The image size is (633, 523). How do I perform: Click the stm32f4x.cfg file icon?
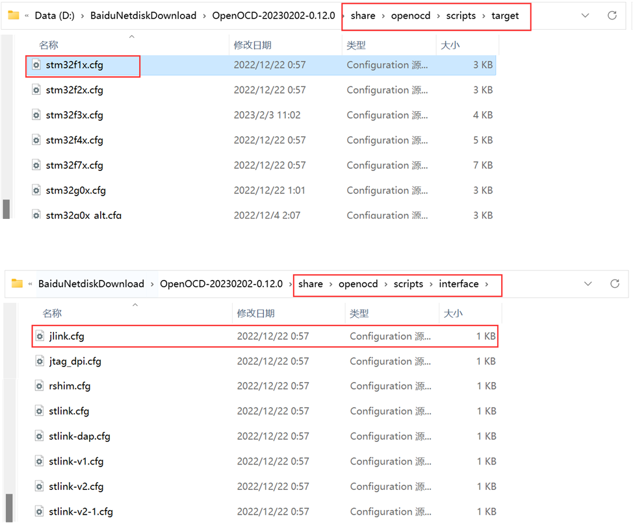[37, 140]
